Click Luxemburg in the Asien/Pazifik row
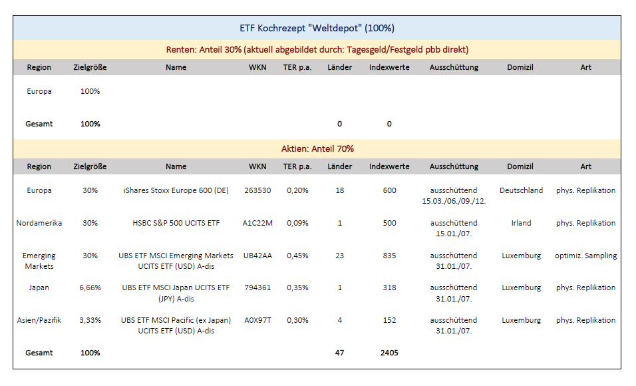 (521, 320)
